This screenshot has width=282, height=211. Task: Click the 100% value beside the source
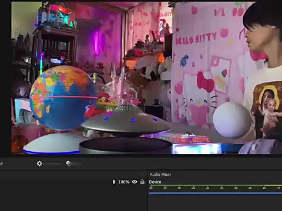pyautogui.click(x=124, y=182)
